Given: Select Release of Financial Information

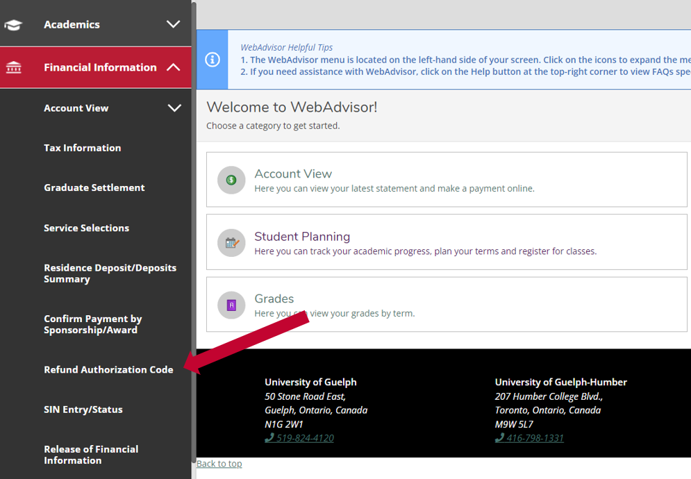Looking at the screenshot, I should coord(91,455).
